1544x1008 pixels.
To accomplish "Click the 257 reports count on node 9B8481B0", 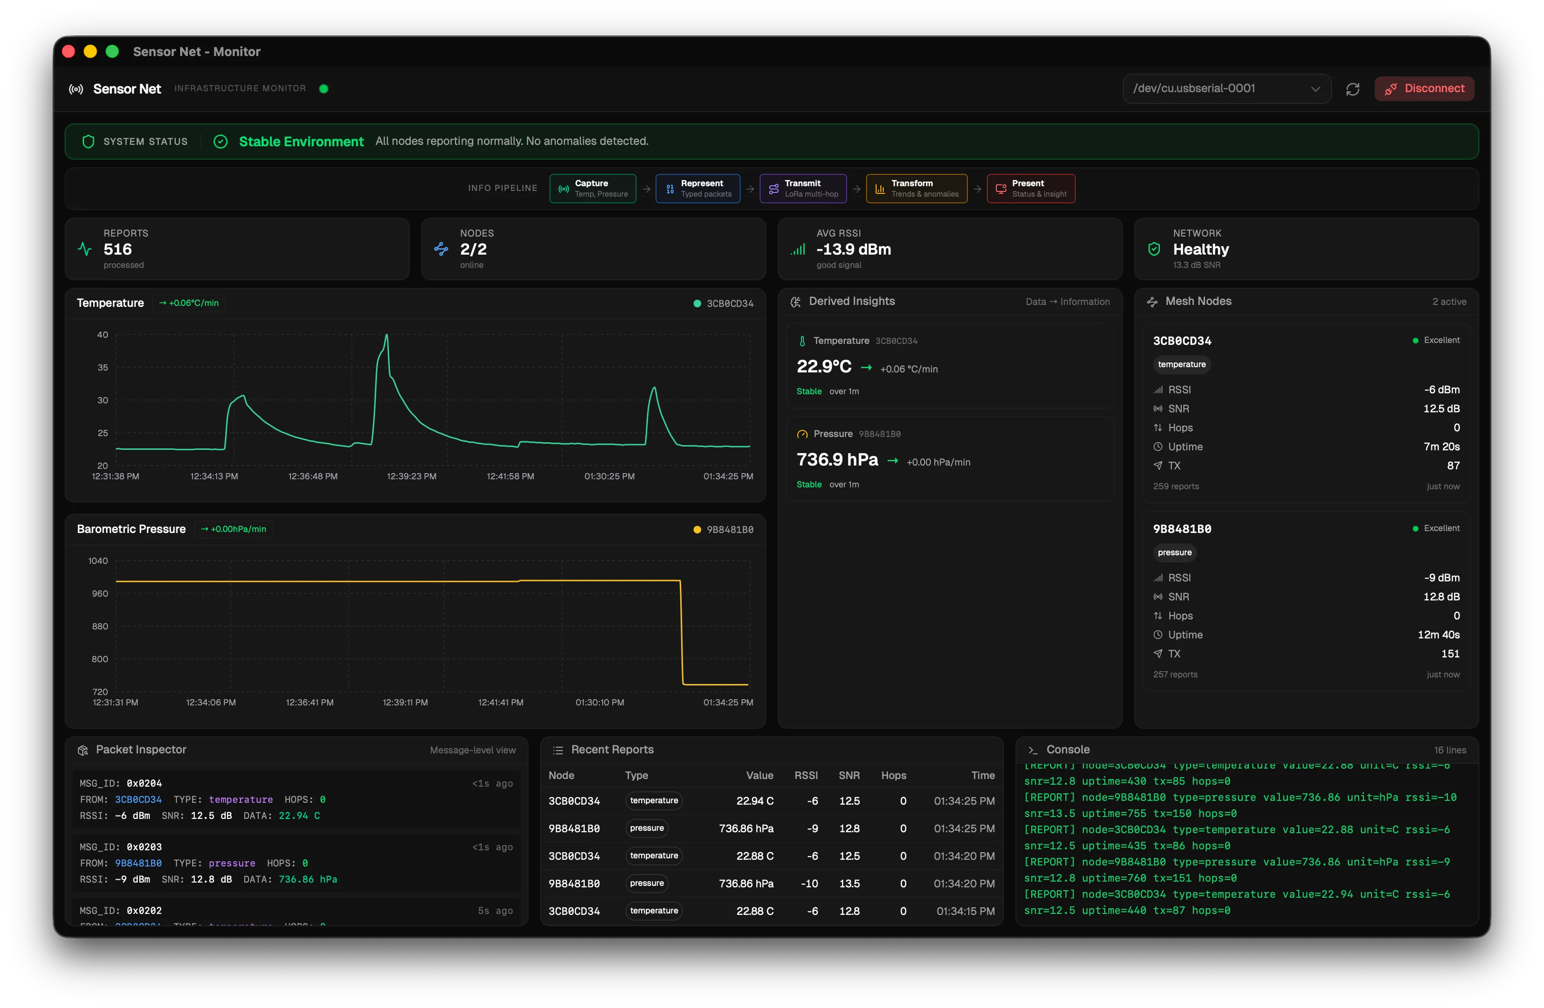I will tap(1175, 675).
